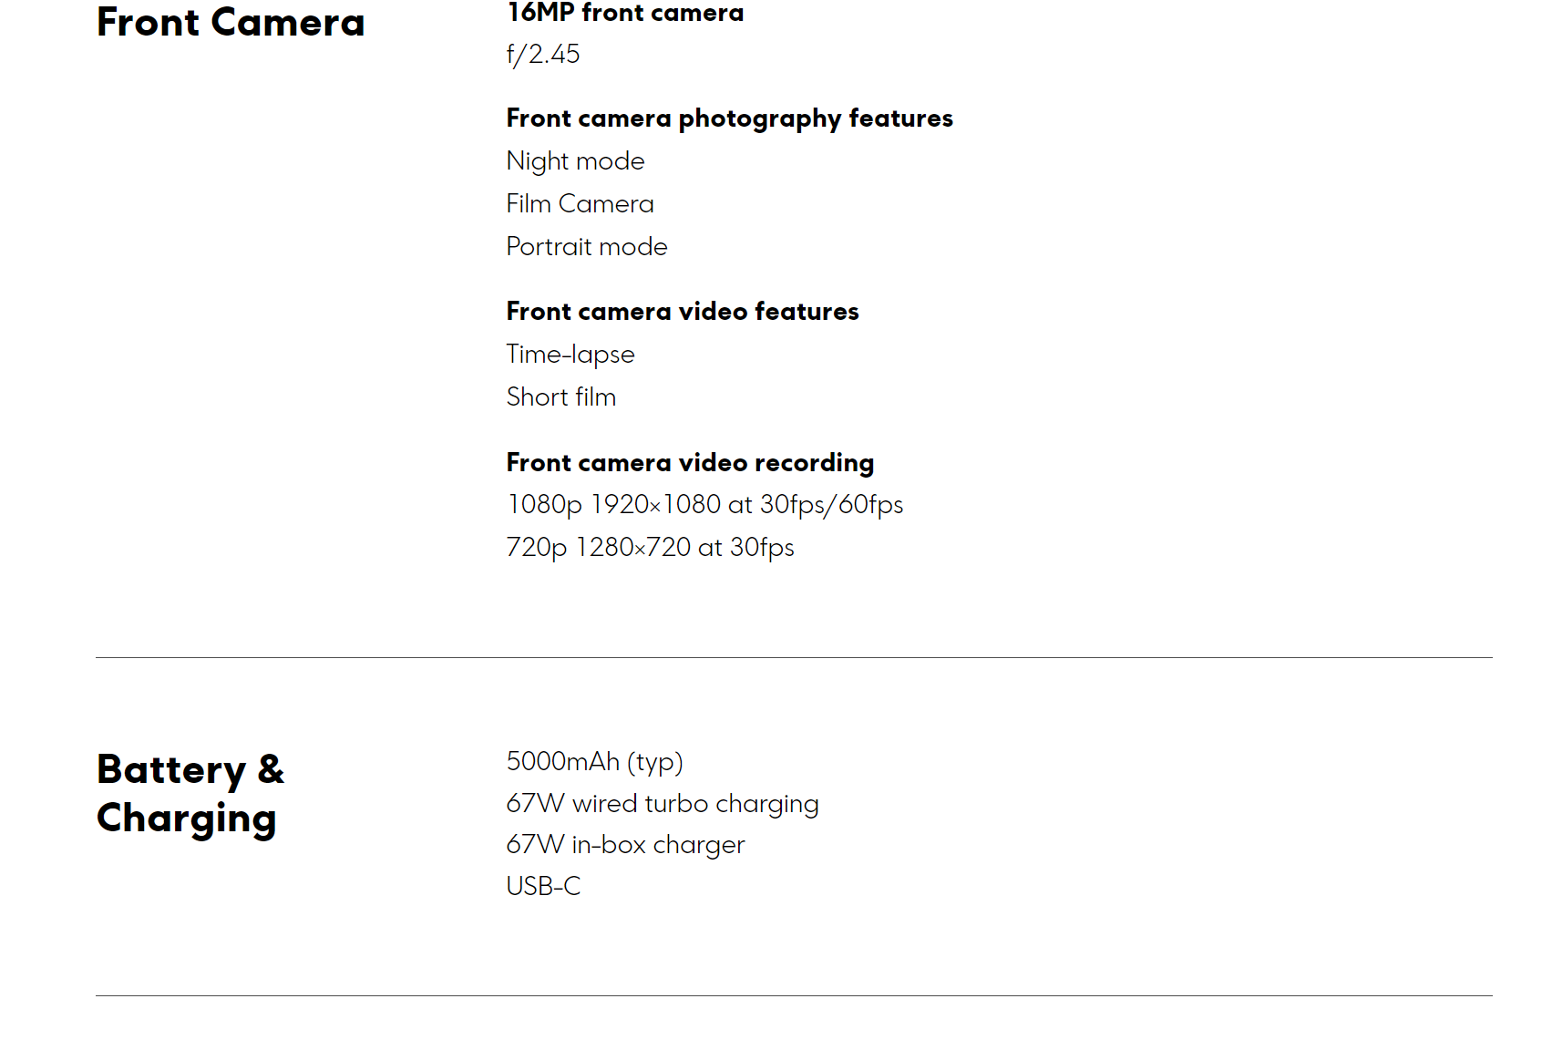1552x1040 pixels.
Task: Select the "Short film" entry
Action: (x=561, y=397)
